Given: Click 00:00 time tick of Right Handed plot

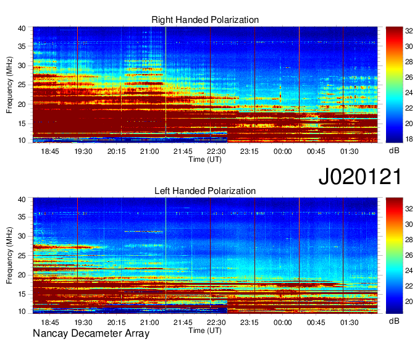Looking at the screenshot, I should [x=283, y=151].
